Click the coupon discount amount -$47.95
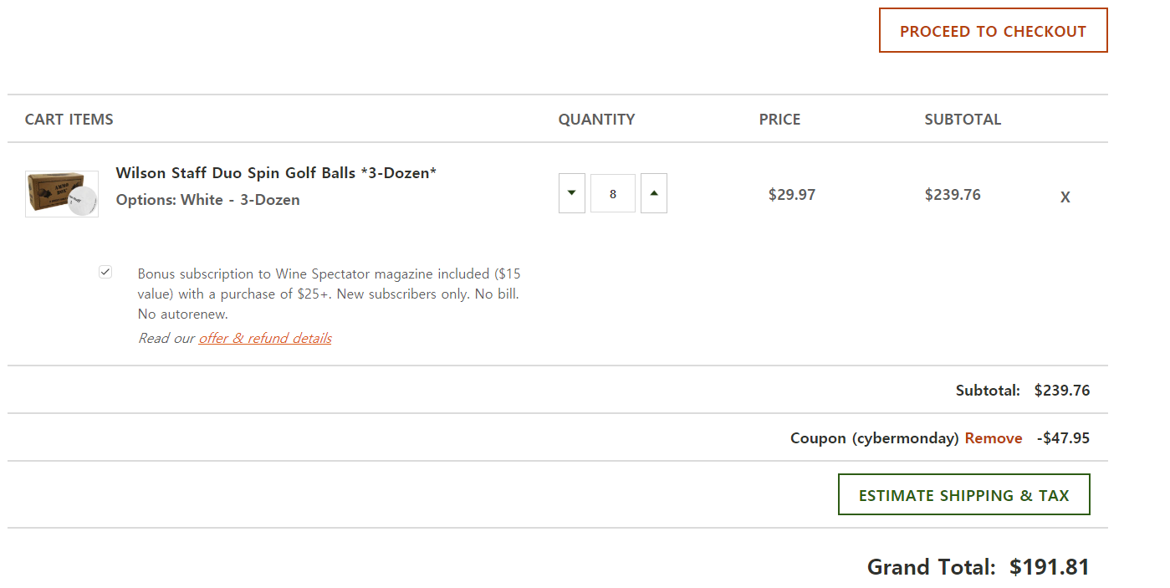Image resolution: width=1170 pixels, height=588 pixels. [1063, 437]
